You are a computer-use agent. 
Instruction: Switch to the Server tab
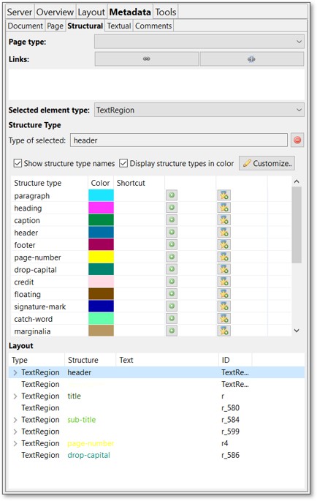coord(20,12)
